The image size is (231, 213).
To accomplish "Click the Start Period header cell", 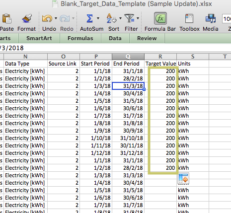I will (96, 64).
